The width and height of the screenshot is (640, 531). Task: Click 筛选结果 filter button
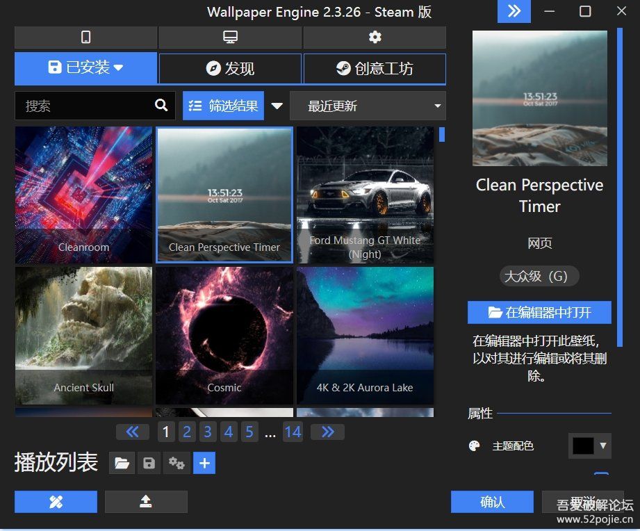[x=223, y=106]
